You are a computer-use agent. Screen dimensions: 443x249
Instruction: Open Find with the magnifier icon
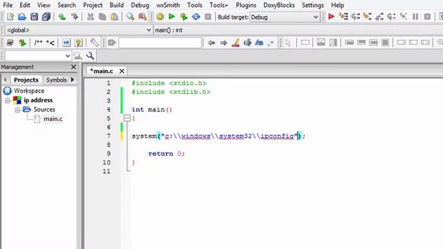130,17
